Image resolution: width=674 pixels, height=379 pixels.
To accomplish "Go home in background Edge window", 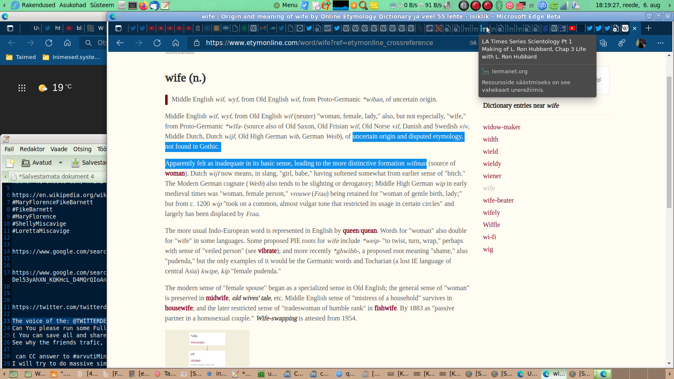I will point(67,43).
